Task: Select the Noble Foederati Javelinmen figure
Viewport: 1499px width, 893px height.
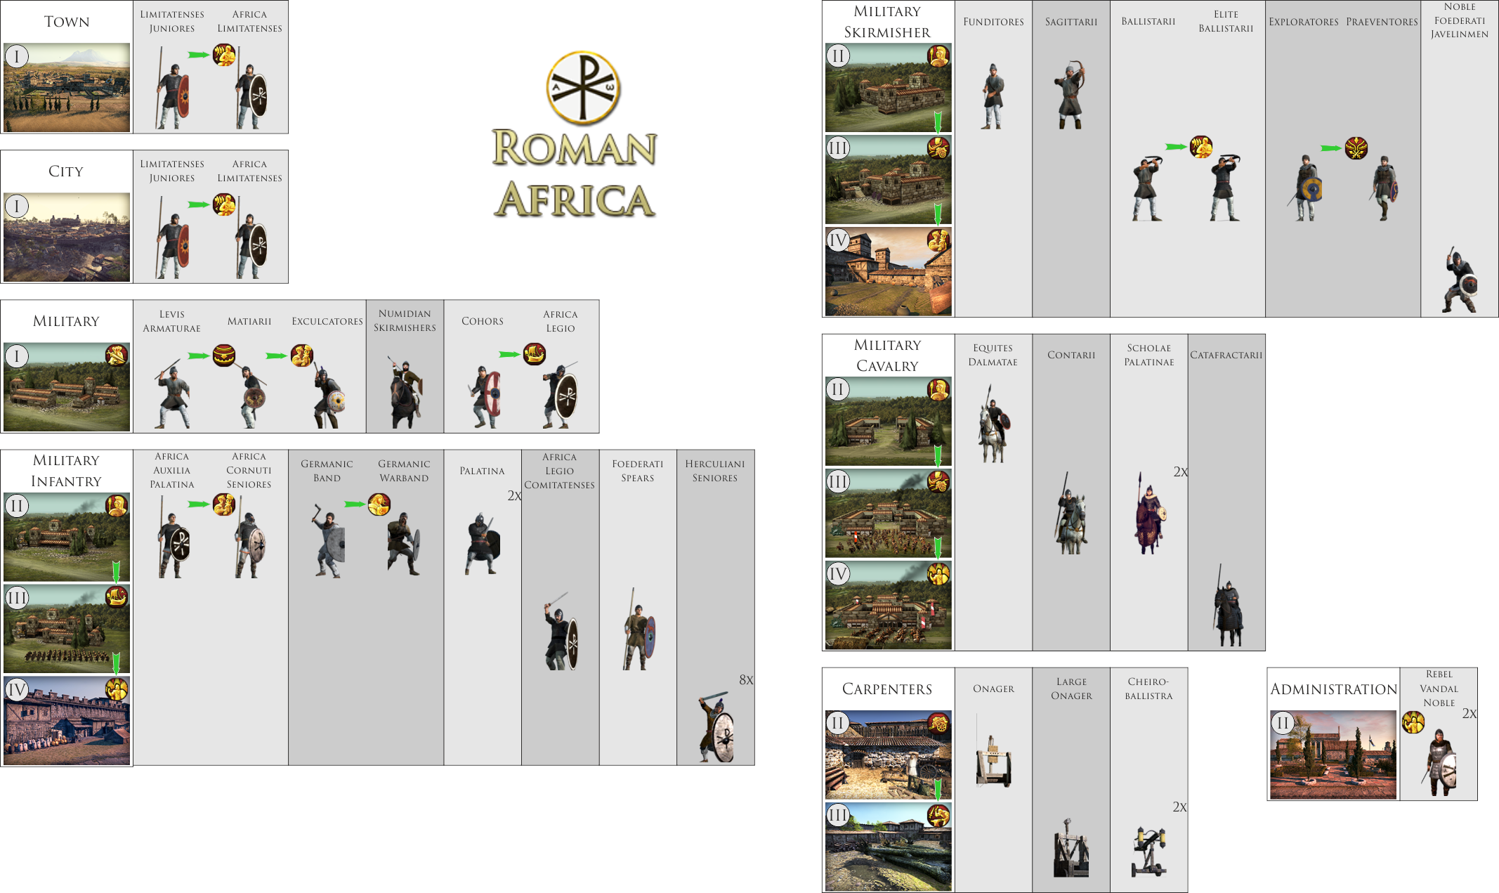Action: 1460,280
